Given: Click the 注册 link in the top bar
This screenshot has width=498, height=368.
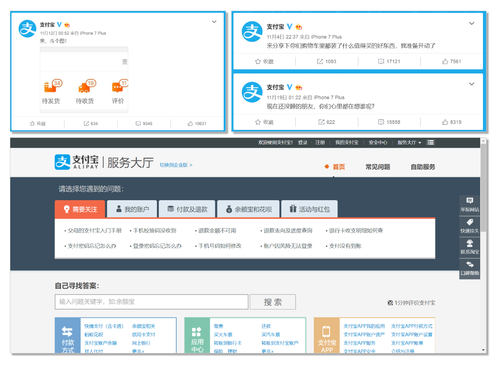Looking at the screenshot, I should point(320,143).
